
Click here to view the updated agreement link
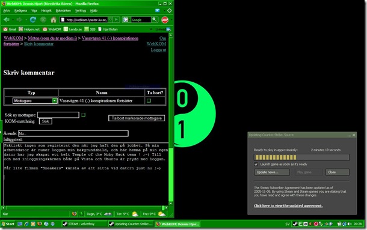pyautogui.click(x=288, y=206)
